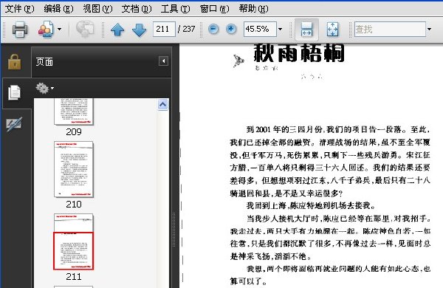Zoom in with the plus button
443x288 pixels.
[231, 29]
